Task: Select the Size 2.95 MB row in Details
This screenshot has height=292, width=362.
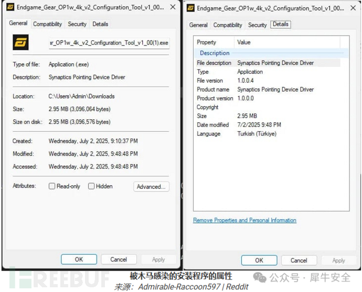Action: (268, 116)
